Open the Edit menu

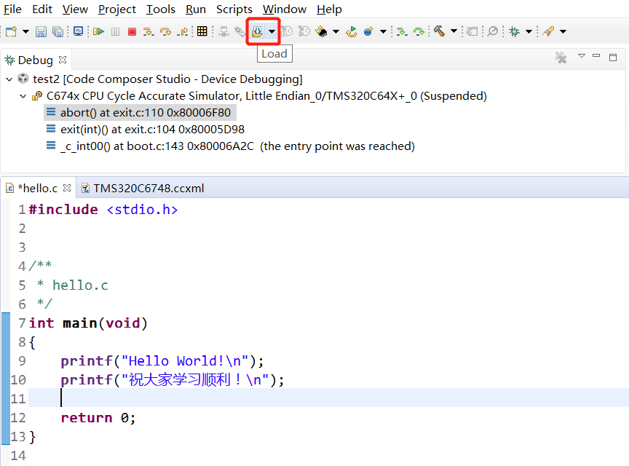click(42, 9)
